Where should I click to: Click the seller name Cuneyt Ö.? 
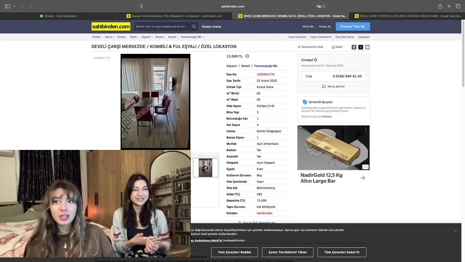point(310,60)
